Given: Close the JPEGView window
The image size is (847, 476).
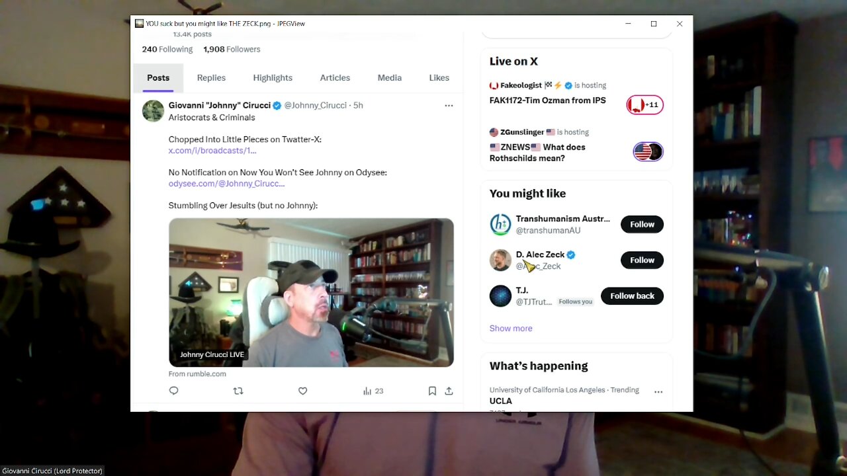Looking at the screenshot, I should coord(680,24).
